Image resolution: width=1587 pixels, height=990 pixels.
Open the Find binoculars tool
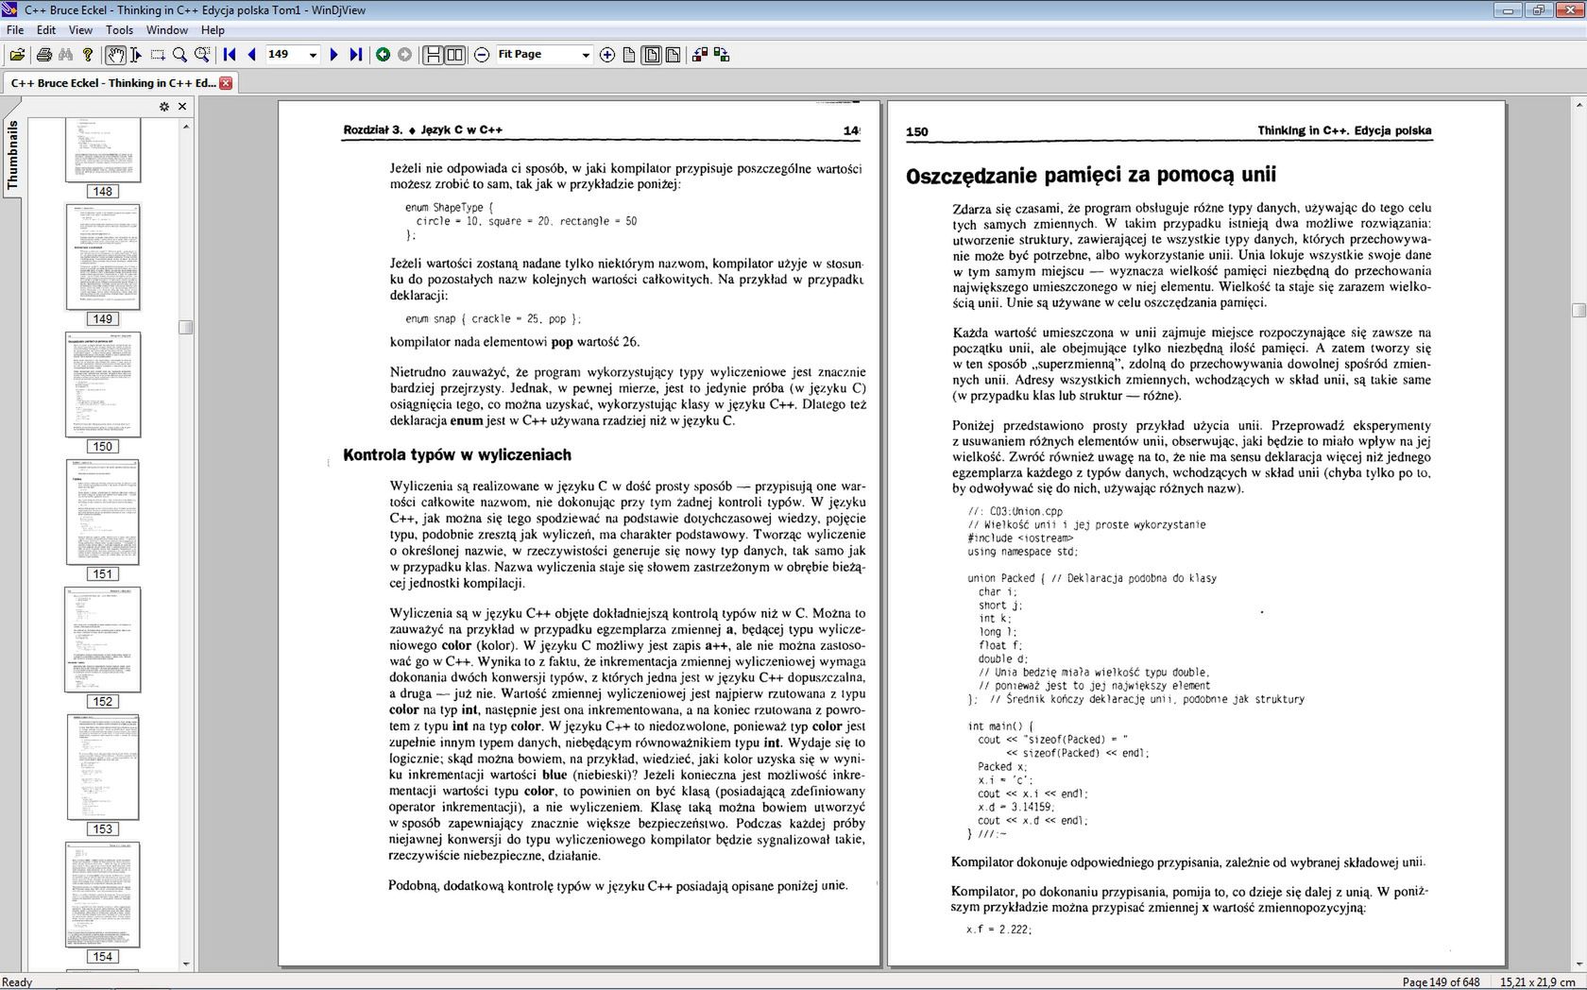pos(65,55)
